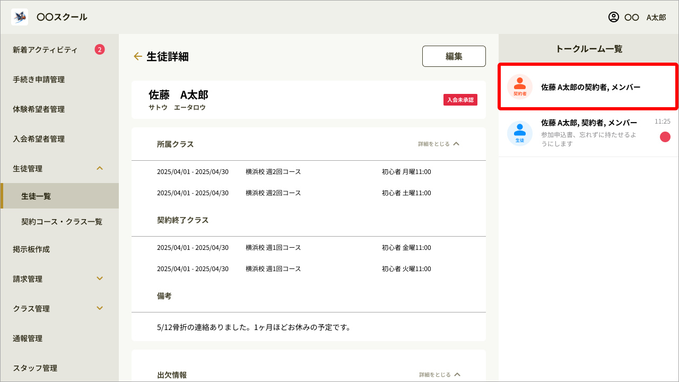Open 掲示板作成 in the sidebar
The image size is (679, 382).
[x=59, y=249]
